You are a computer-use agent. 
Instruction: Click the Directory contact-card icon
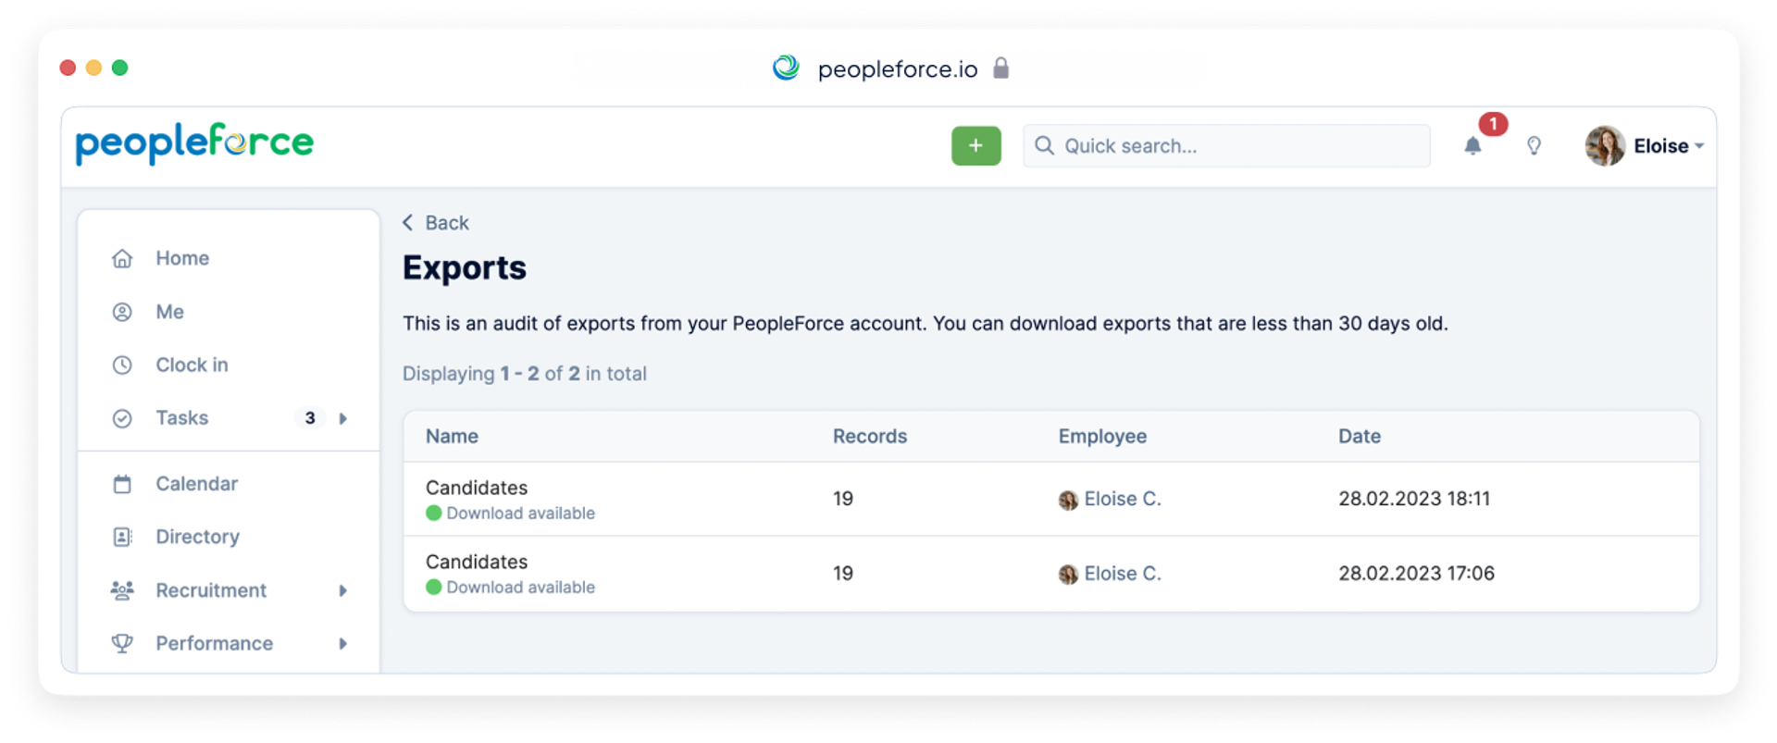click(x=122, y=537)
